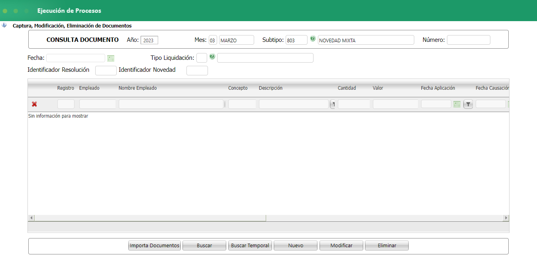The image size is (537, 262).
Task: Click the Buscar button
Action: click(x=204, y=245)
